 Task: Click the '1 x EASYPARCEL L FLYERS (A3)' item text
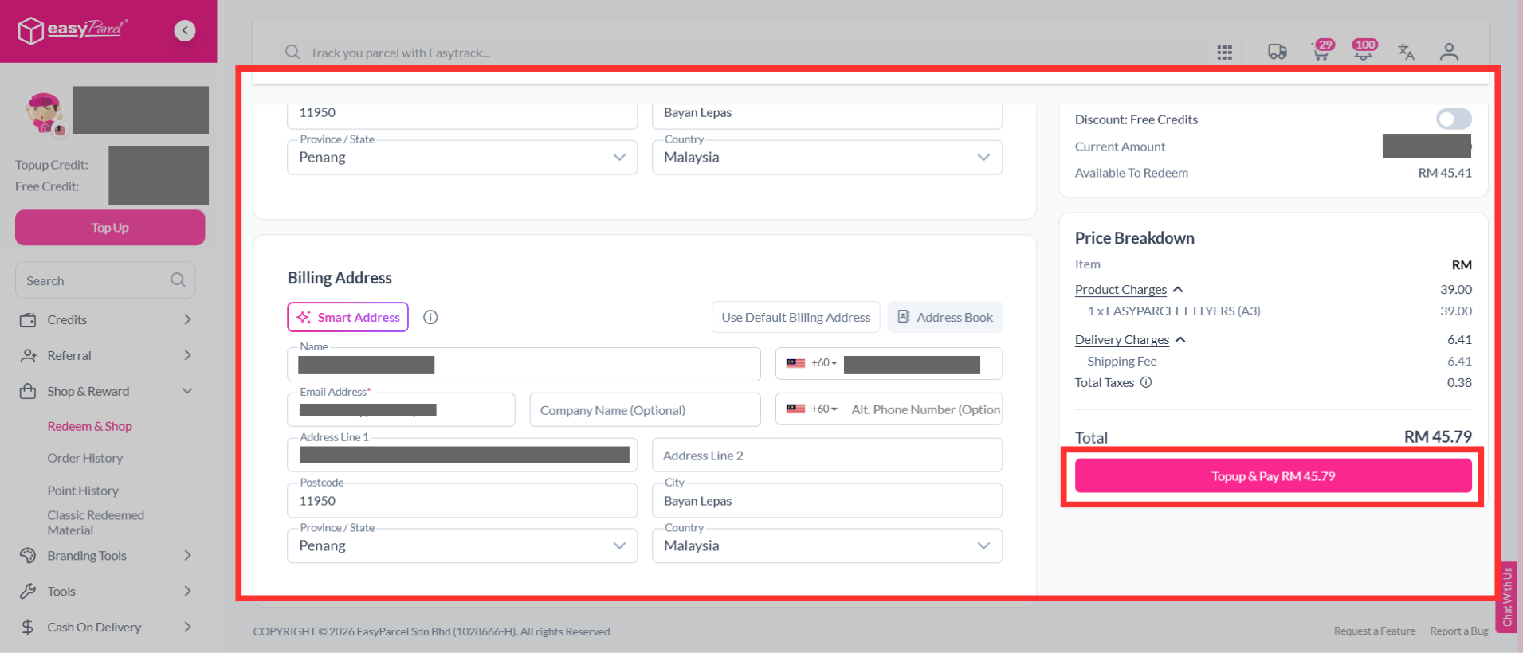pyautogui.click(x=1174, y=311)
